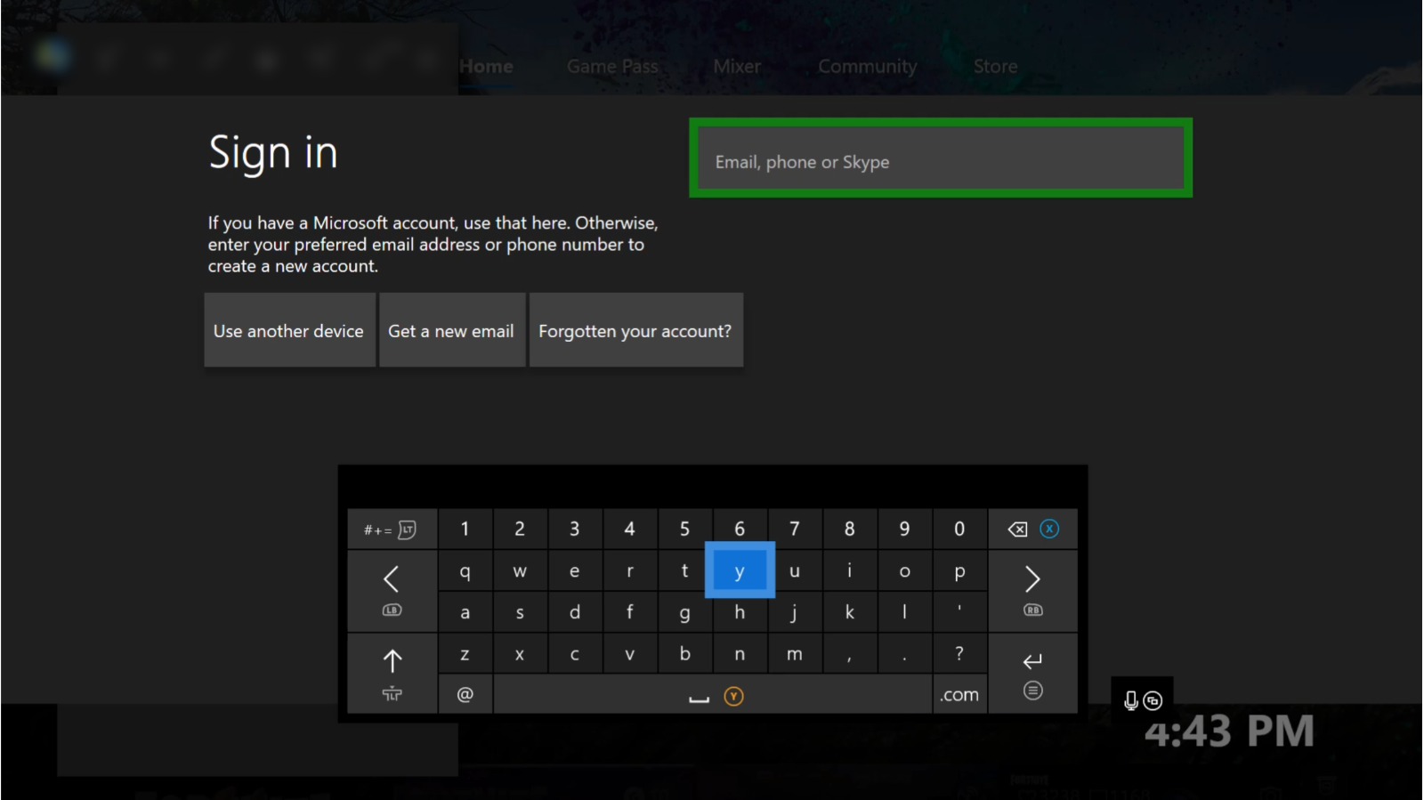Tap the h key
1424x800 pixels.
740,614
